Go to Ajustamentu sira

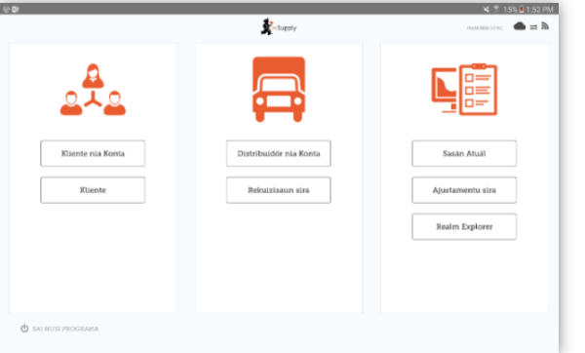[464, 190]
